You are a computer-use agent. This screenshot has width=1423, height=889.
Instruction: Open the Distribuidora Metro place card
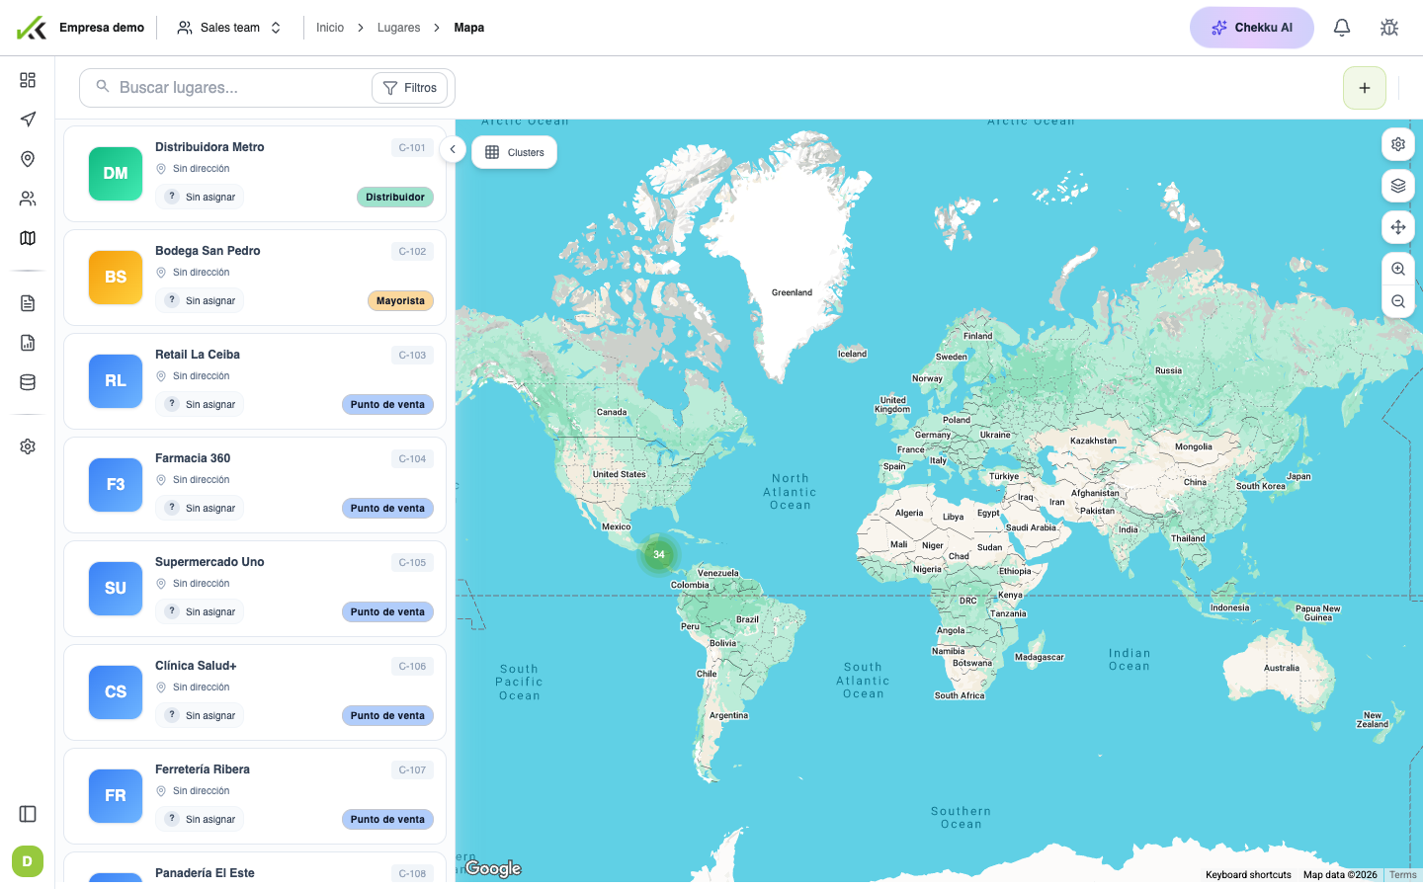pos(255,174)
